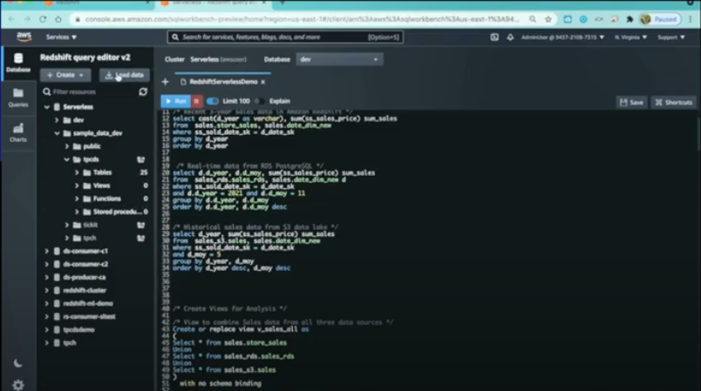Refresh the resources list
The image size is (701, 391).
tap(143, 92)
